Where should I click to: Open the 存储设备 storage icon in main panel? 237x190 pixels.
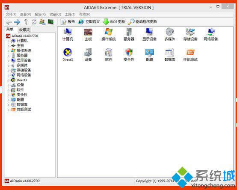190,34
